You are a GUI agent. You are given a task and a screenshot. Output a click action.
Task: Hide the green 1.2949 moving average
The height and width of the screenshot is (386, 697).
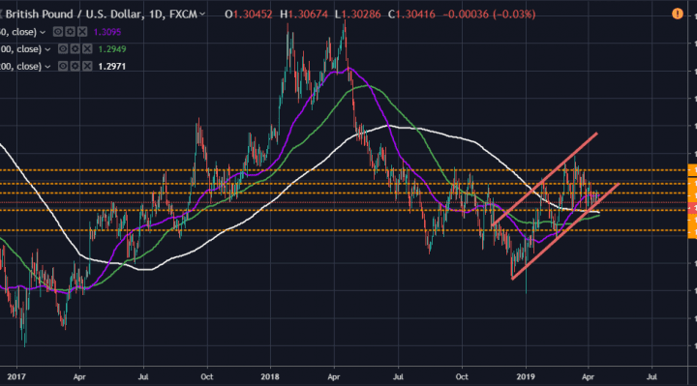[63, 49]
